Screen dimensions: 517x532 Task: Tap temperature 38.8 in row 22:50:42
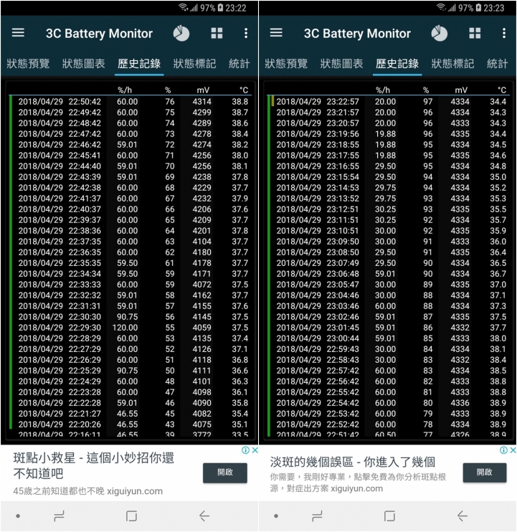(239, 101)
